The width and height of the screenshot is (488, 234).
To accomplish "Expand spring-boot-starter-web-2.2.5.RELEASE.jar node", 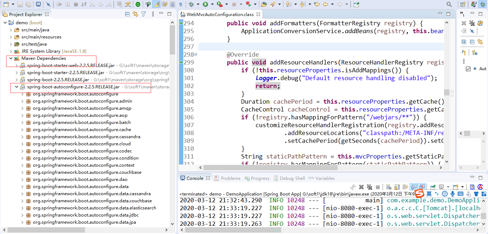I will click(17, 65).
